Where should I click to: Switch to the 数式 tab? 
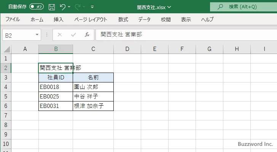(123, 19)
